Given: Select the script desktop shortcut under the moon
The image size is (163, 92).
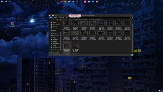Looking at the screenshot, I should tap(12, 25).
